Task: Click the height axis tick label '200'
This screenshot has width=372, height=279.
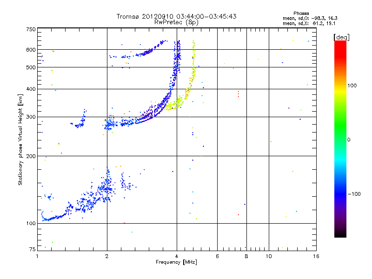Action: [31, 156]
